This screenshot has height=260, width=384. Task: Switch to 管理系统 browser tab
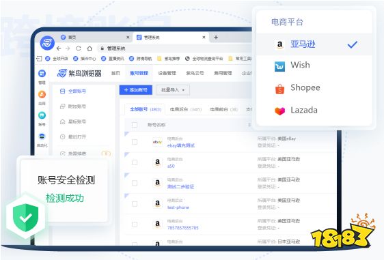(170, 38)
